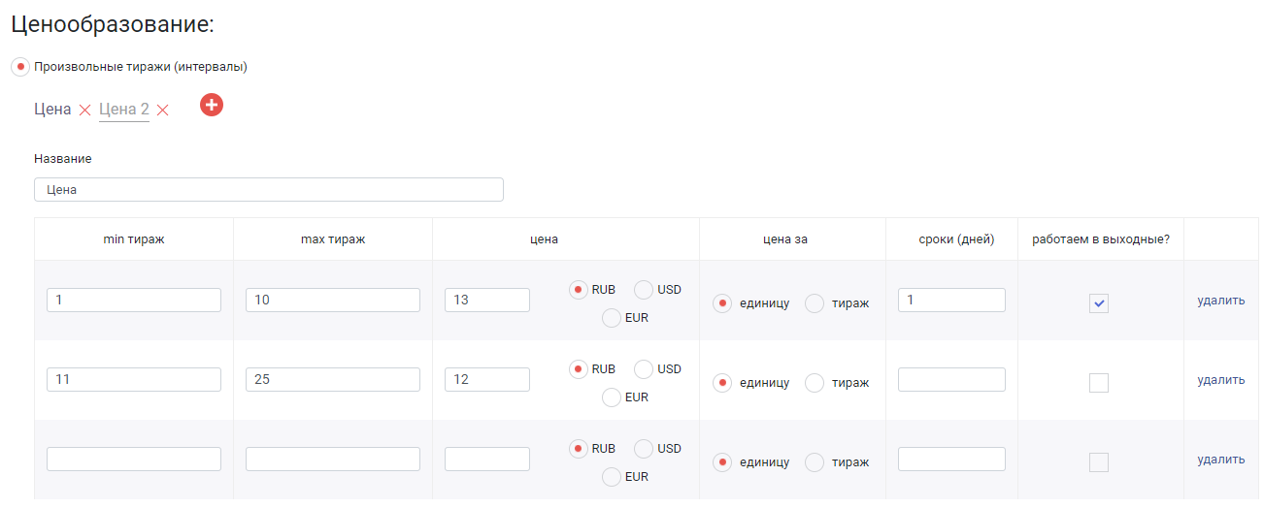Select USD in the row priced 13
The height and width of the screenshot is (508, 1264).
click(x=644, y=290)
